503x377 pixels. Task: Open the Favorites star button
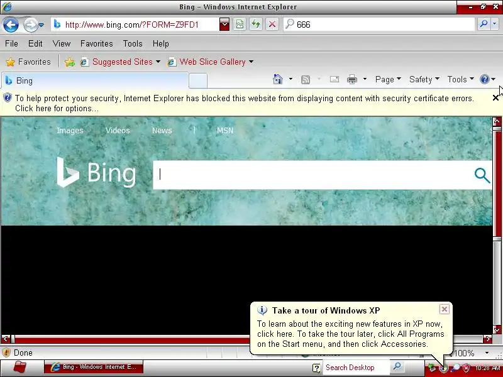click(x=28, y=62)
